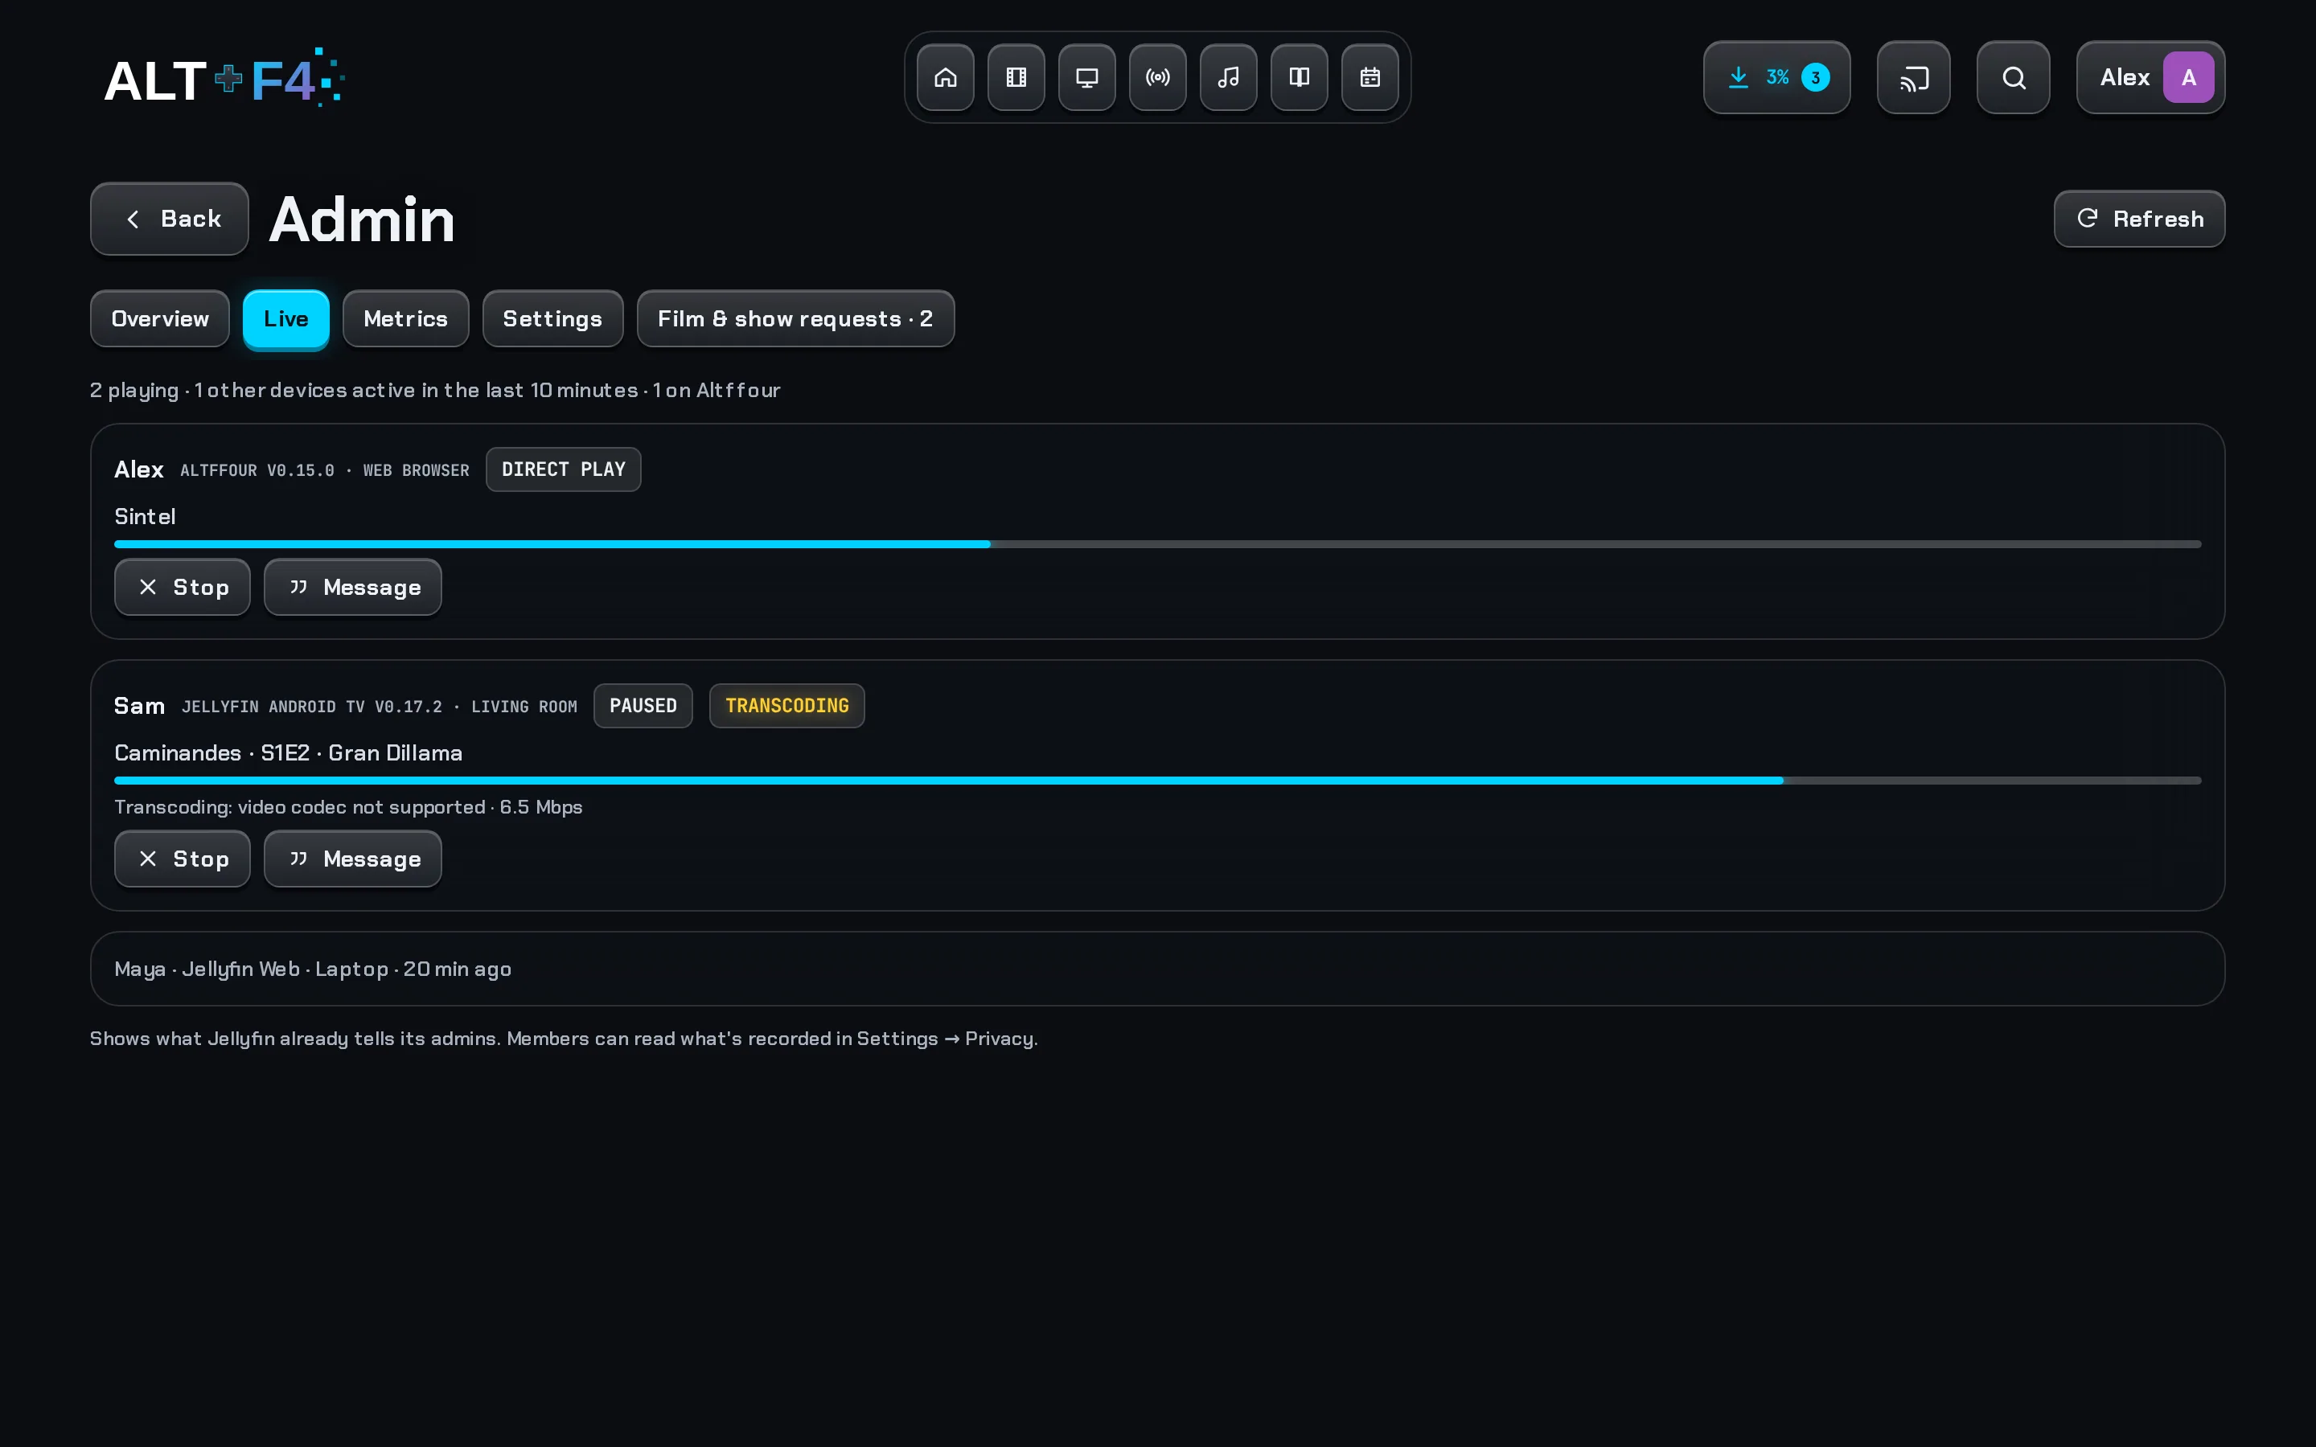This screenshot has width=2316, height=1447.
Task: Open the Movies film-strip icon
Action: [1016, 77]
